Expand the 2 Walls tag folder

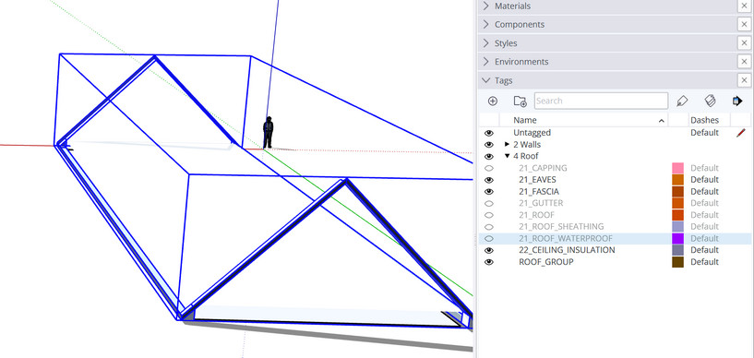(507, 144)
